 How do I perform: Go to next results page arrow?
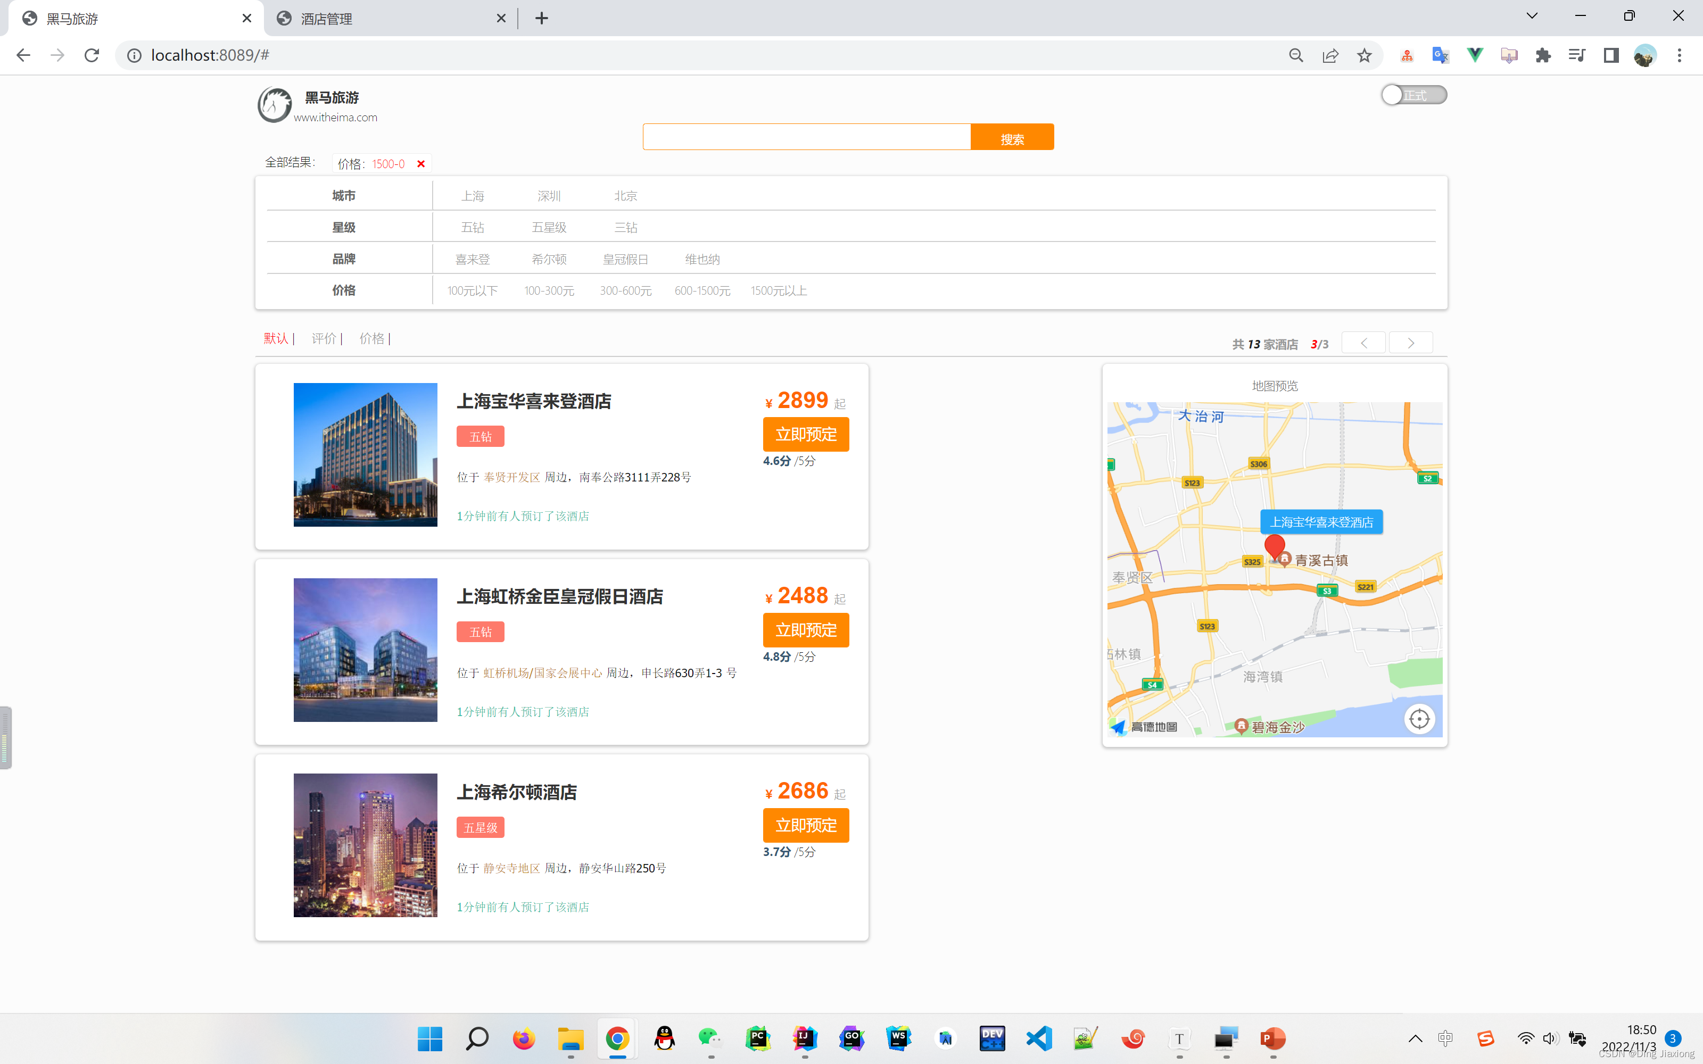click(x=1410, y=344)
